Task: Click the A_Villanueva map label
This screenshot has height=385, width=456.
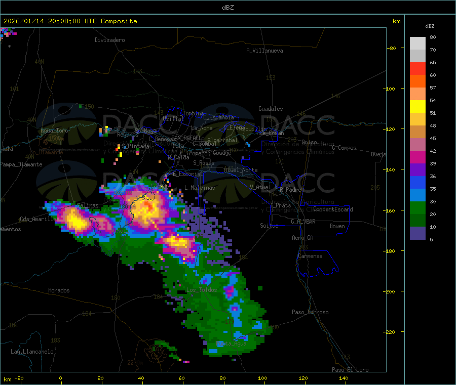Action: [x=264, y=51]
